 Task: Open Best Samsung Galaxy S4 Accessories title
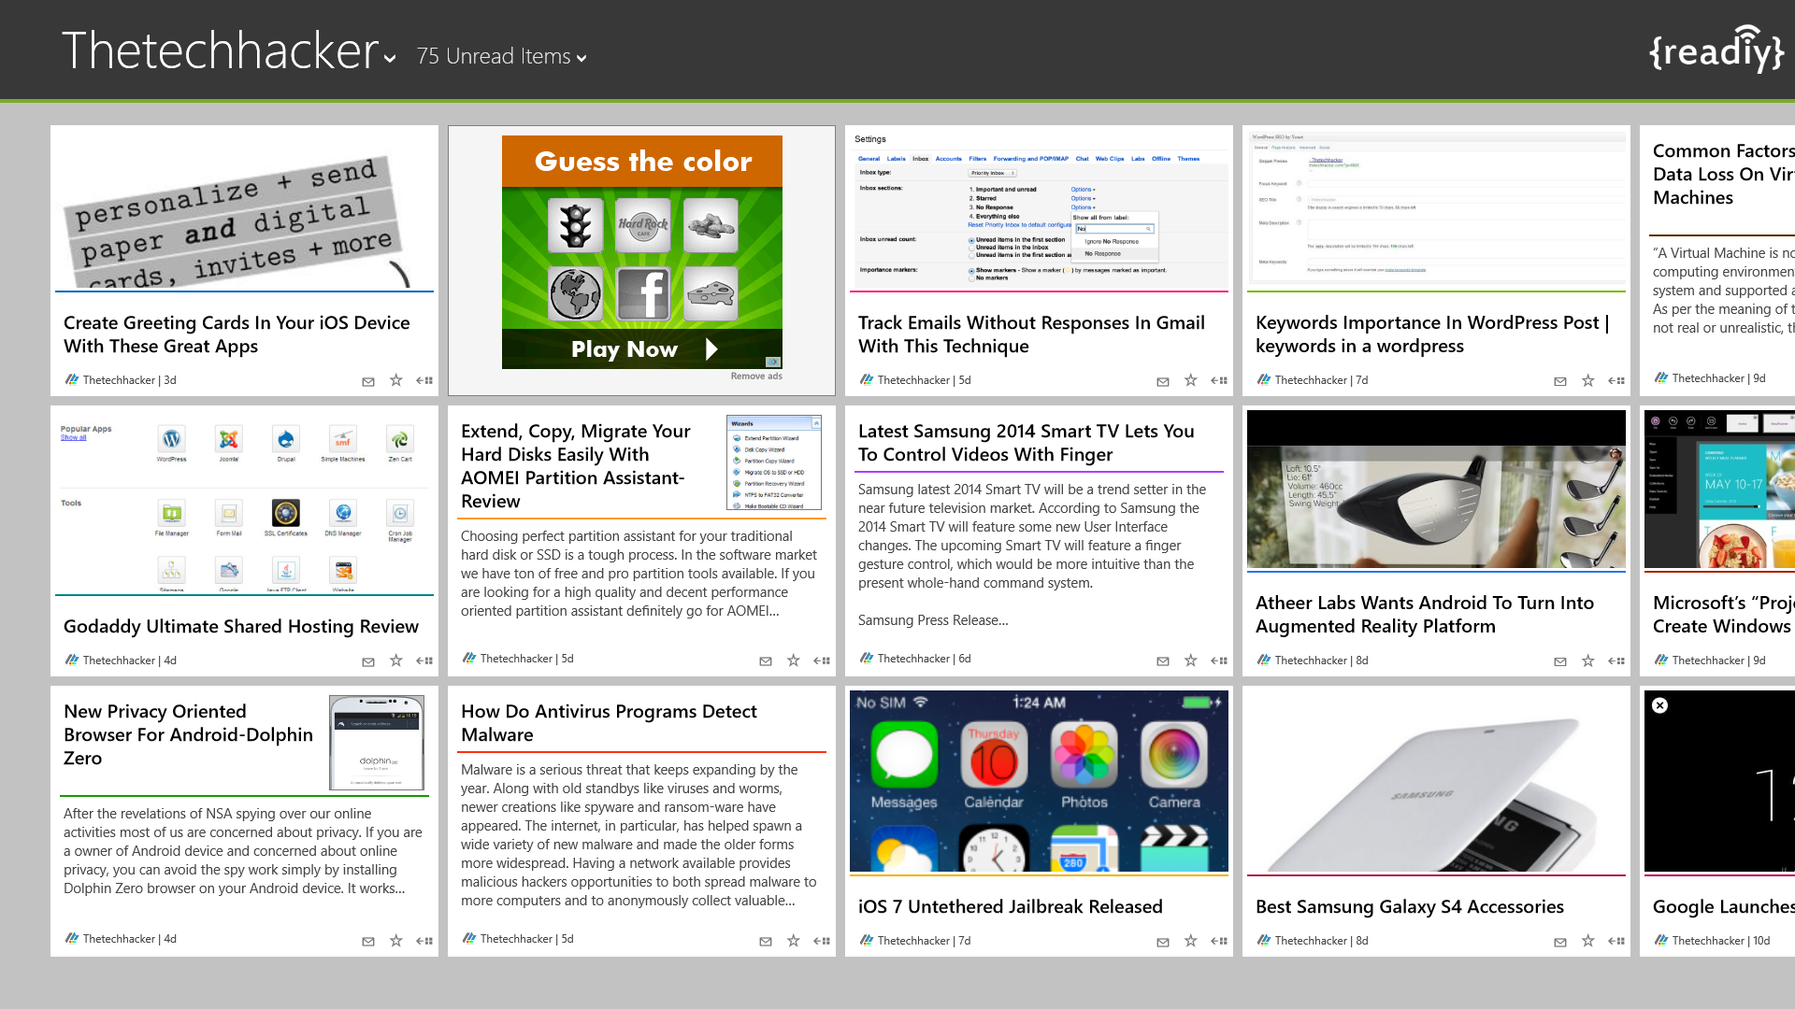coord(1410,907)
